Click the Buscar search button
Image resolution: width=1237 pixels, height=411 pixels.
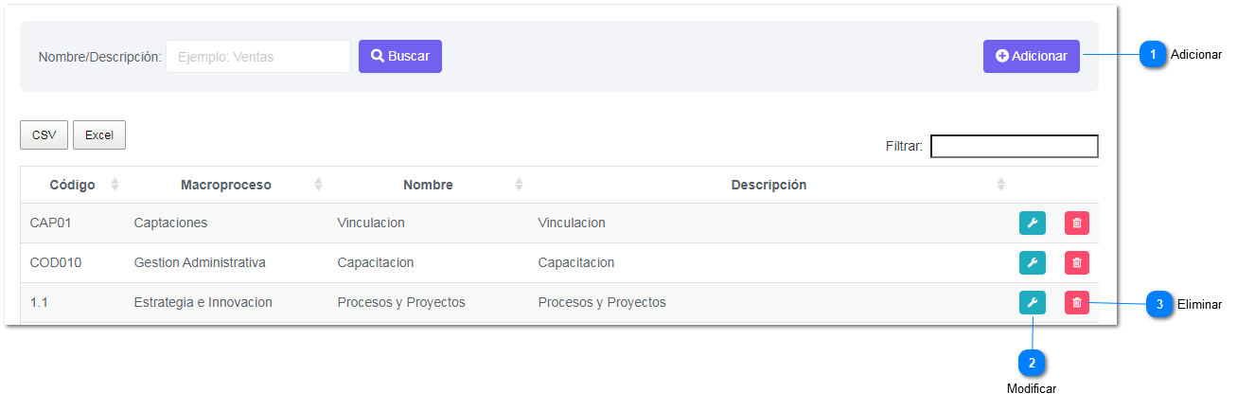click(x=400, y=56)
